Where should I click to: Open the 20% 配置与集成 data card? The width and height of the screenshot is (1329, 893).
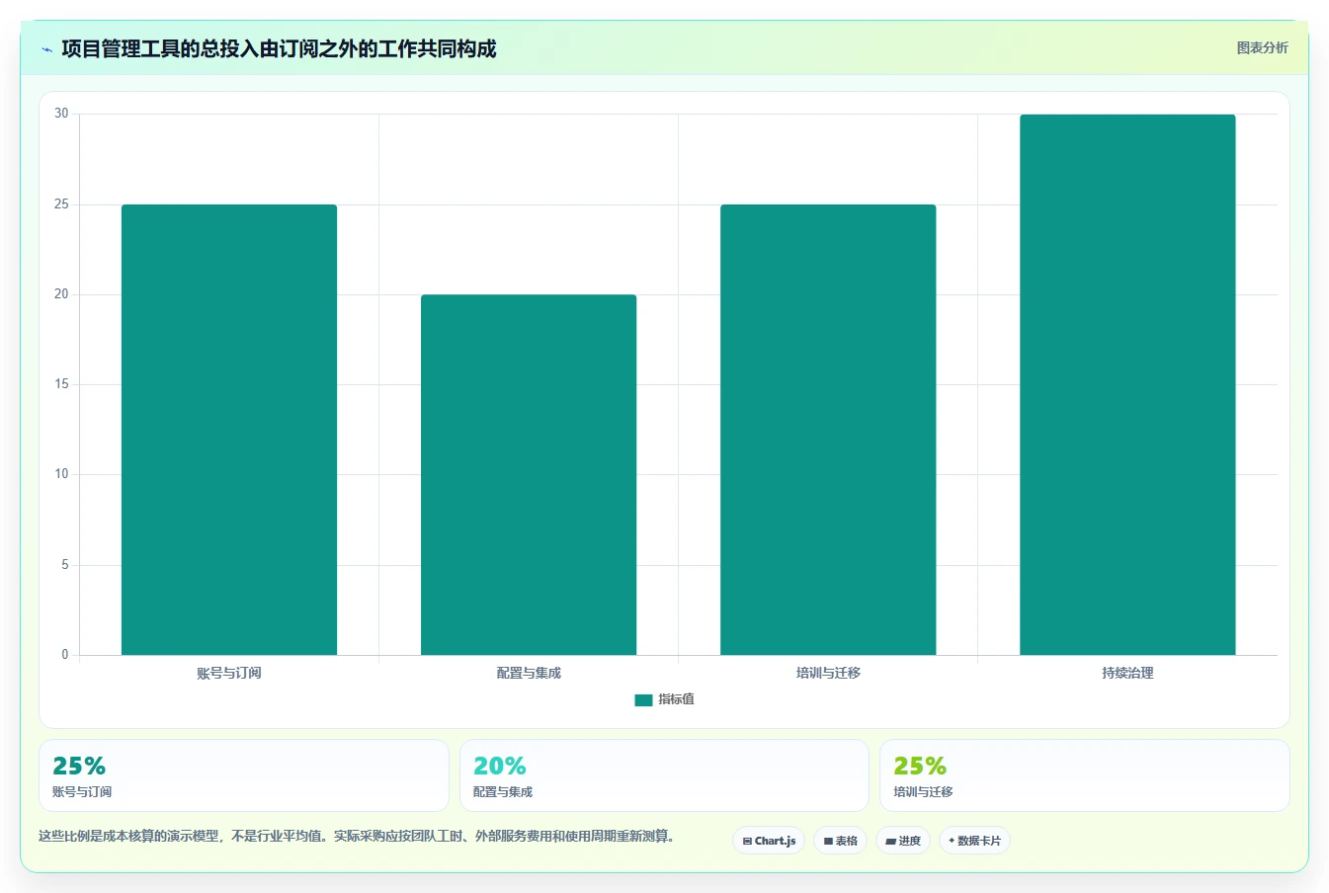coord(664,775)
